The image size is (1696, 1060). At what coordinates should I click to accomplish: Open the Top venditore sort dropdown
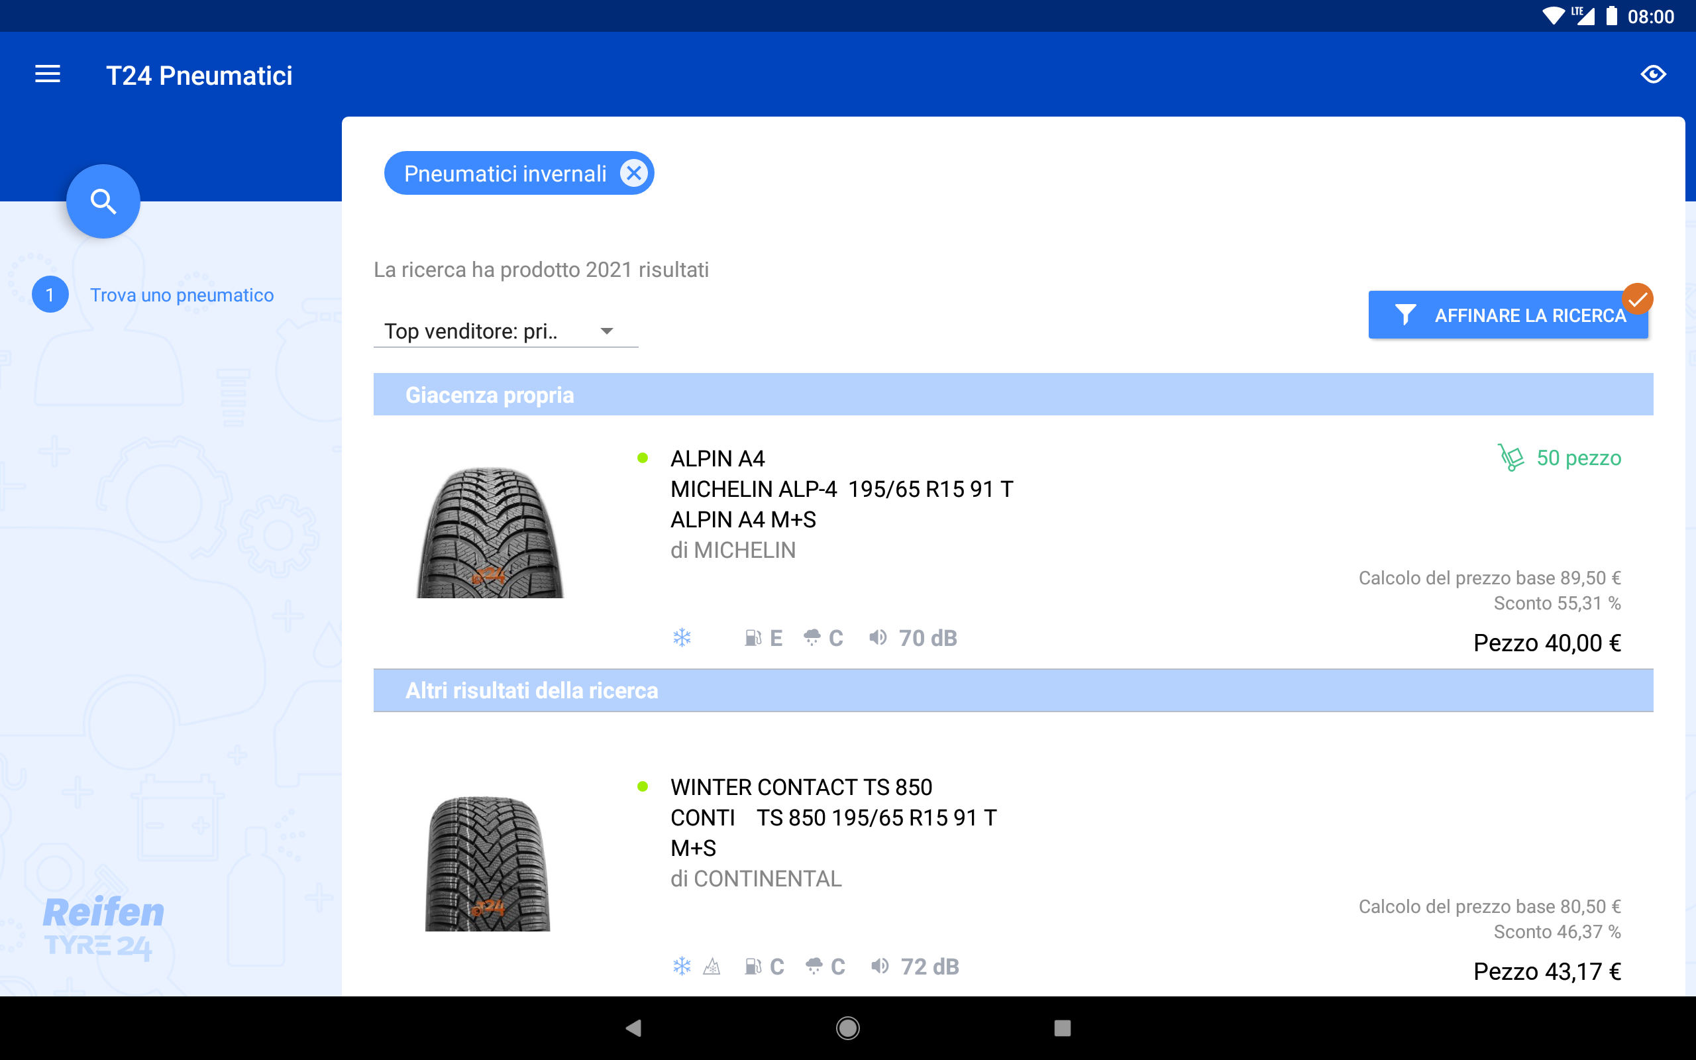tap(505, 331)
